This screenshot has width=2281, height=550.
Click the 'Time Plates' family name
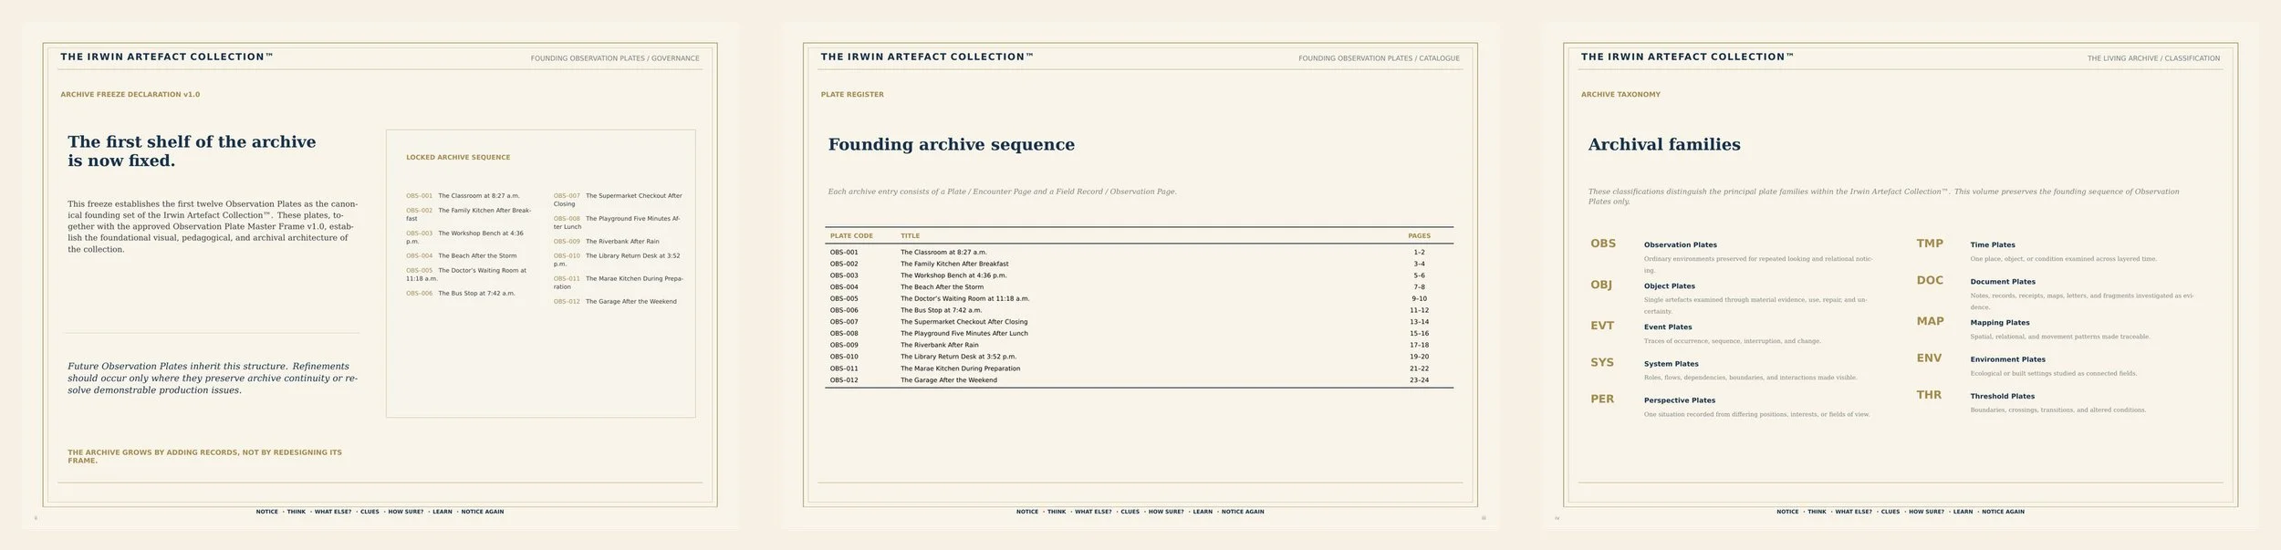(1993, 245)
